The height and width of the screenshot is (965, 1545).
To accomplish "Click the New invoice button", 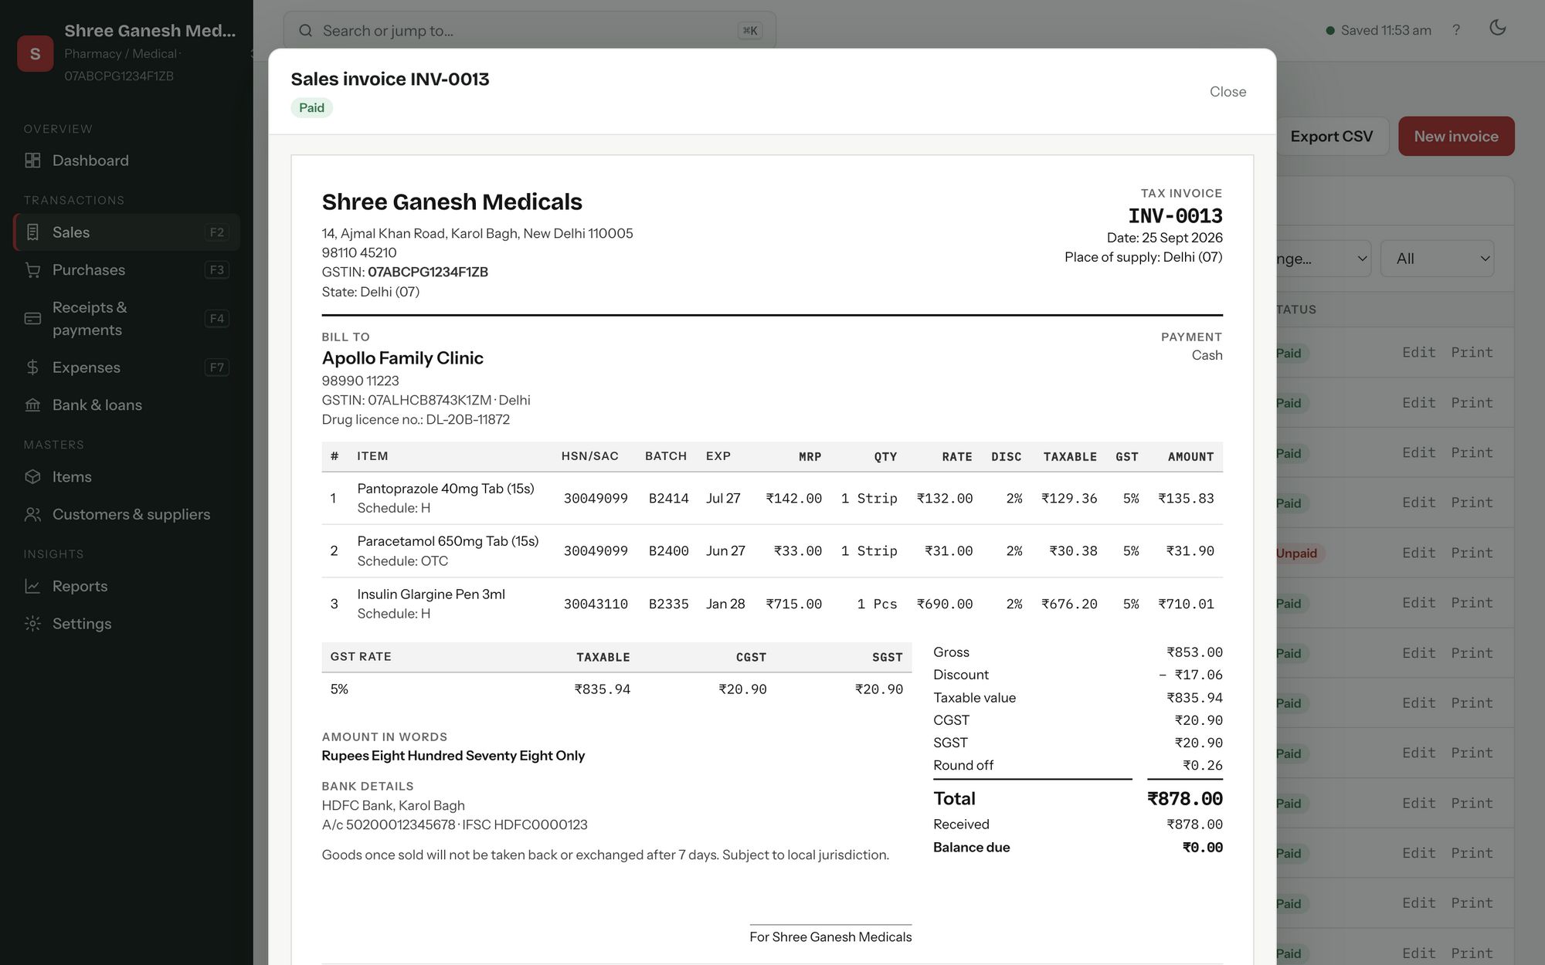I will tap(1456, 137).
